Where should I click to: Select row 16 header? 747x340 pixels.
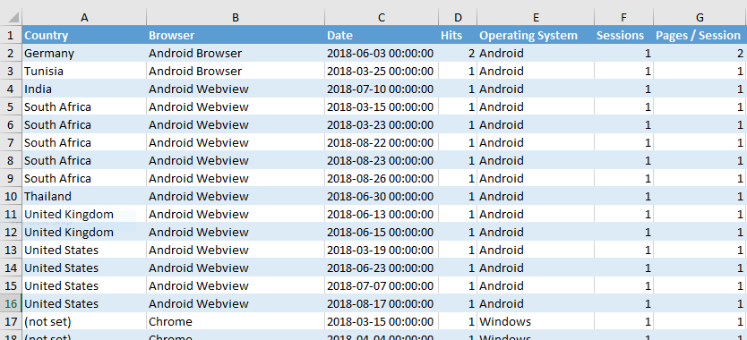click(x=11, y=304)
